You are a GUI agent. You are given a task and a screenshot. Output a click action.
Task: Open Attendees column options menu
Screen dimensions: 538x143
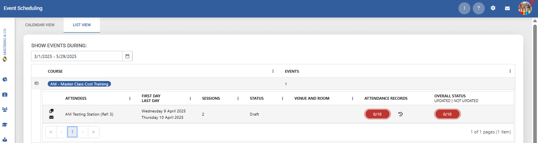(x=130, y=98)
